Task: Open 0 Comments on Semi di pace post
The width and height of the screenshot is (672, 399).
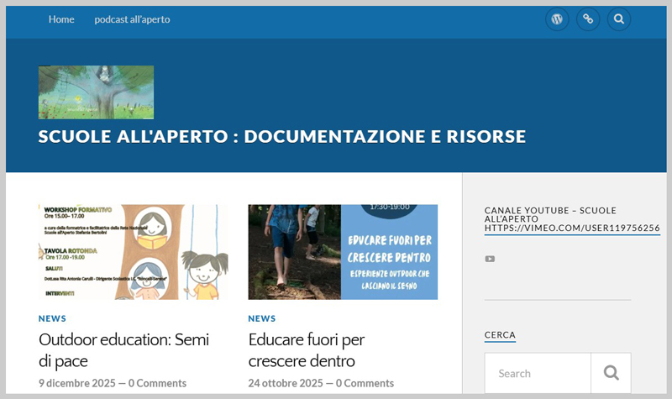Action: (x=157, y=383)
